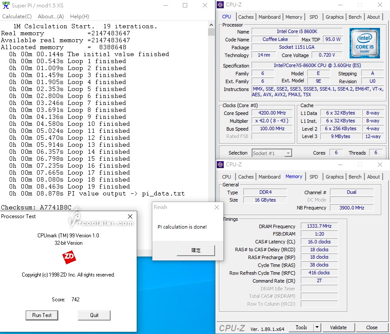Viewport: 390px width, 334px height.
Task: Open Bench tab in lower CPU-Z window
Action: click(x=355, y=177)
